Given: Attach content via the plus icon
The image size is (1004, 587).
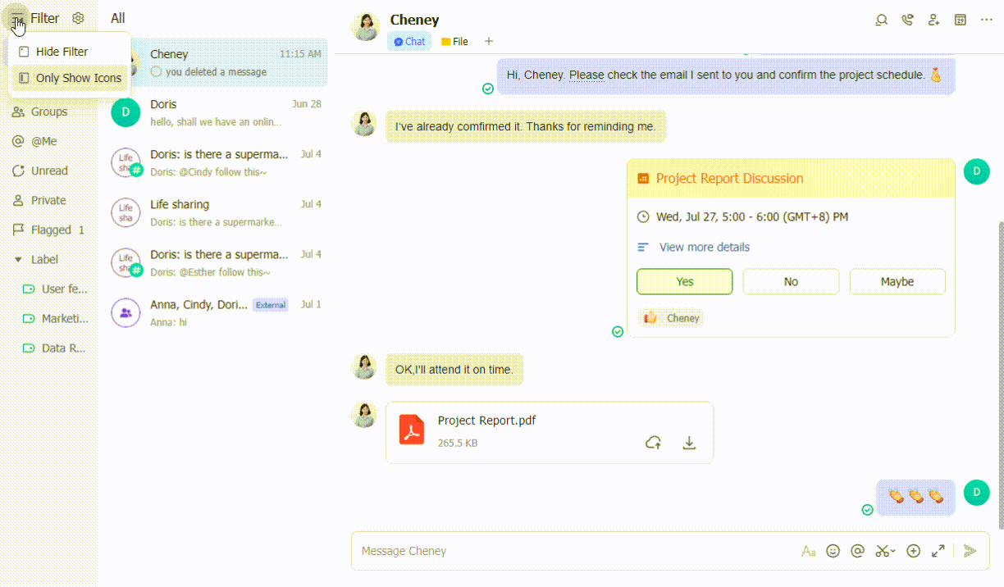Looking at the screenshot, I should [x=913, y=550].
